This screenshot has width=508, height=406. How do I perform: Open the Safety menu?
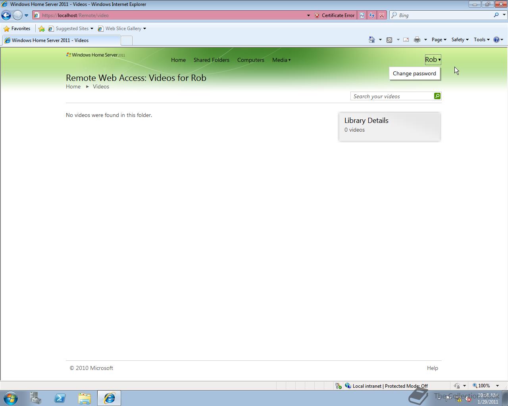point(460,40)
